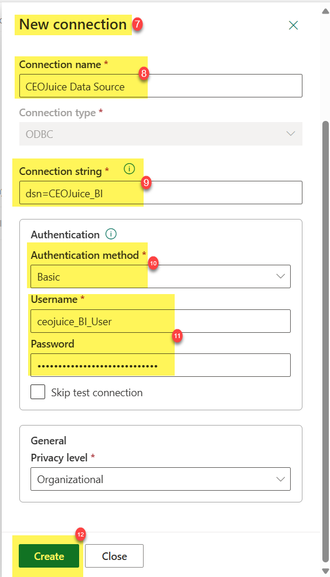
Task: Click the Skip test connection label text
Action: [97, 393]
